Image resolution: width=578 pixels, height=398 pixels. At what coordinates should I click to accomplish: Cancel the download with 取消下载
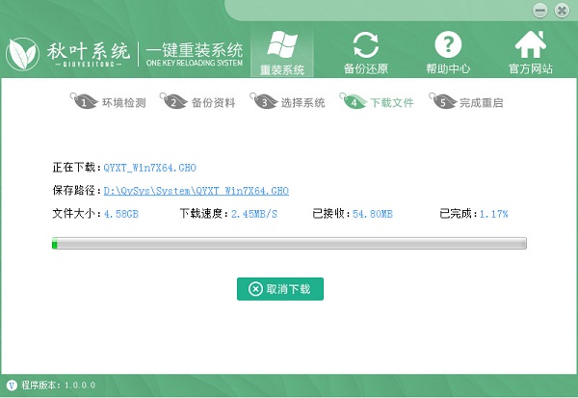coord(280,289)
